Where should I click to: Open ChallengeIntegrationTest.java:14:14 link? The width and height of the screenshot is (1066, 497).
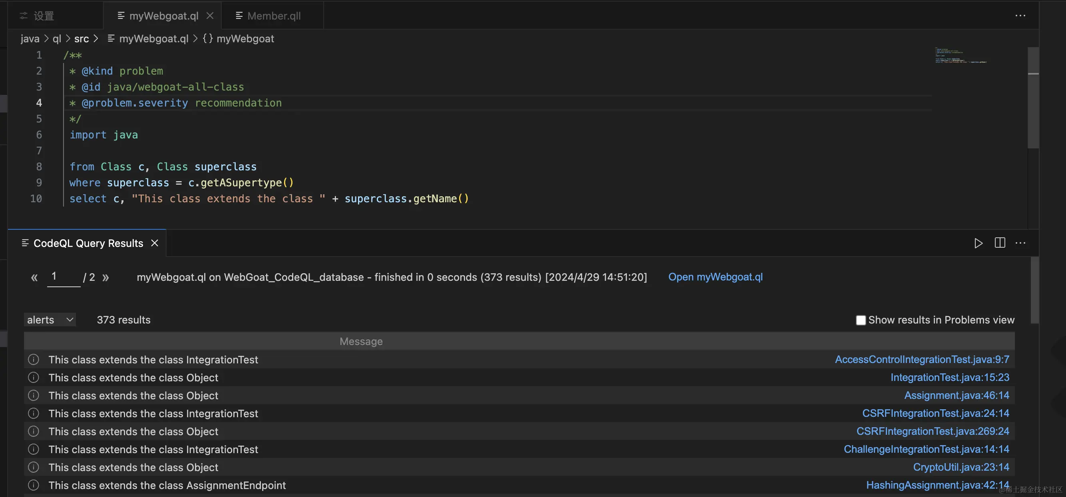coord(926,449)
